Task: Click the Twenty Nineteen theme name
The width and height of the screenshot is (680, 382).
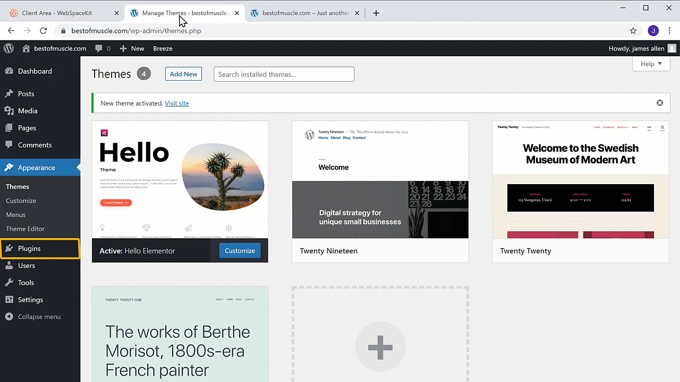Action: [328, 251]
